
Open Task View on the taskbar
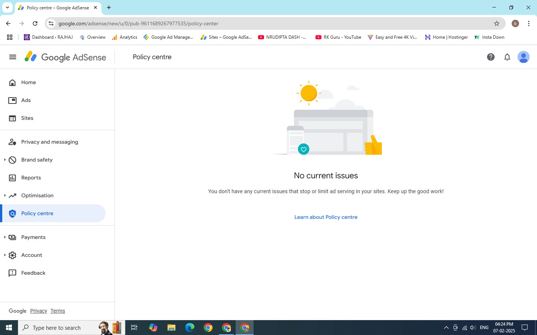[x=134, y=328]
